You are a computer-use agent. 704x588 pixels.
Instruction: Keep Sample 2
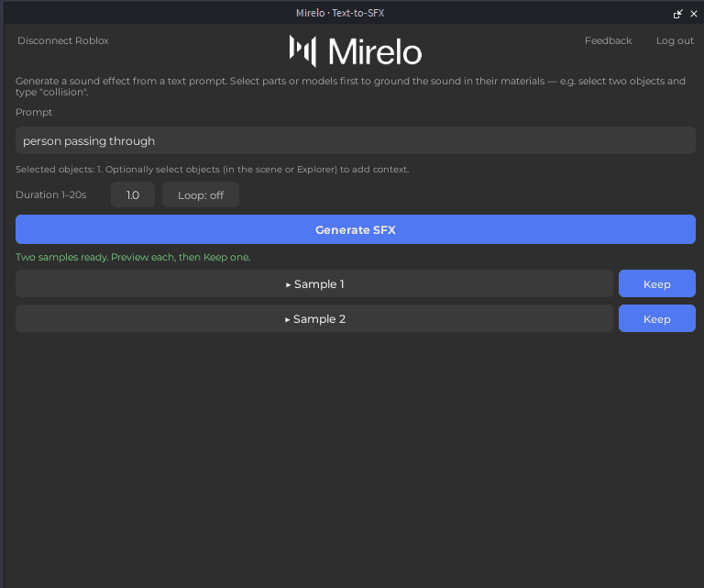click(x=657, y=319)
